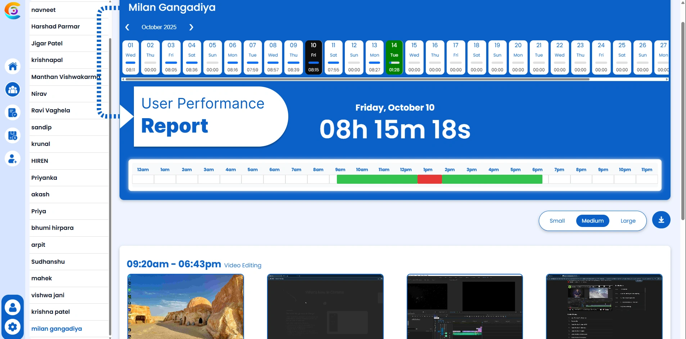This screenshot has height=339, width=686.
Task: Open the desert landscape screenshot thumbnail
Action: [186, 306]
